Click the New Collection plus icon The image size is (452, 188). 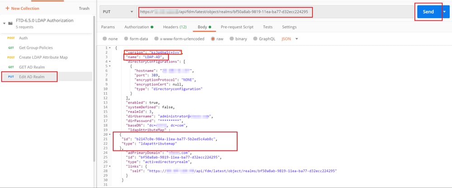pyautogui.click(x=8, y=8)
